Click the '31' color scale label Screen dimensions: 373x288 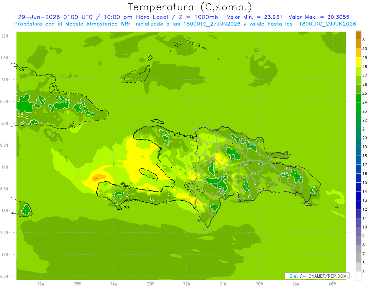pos(365,40)
